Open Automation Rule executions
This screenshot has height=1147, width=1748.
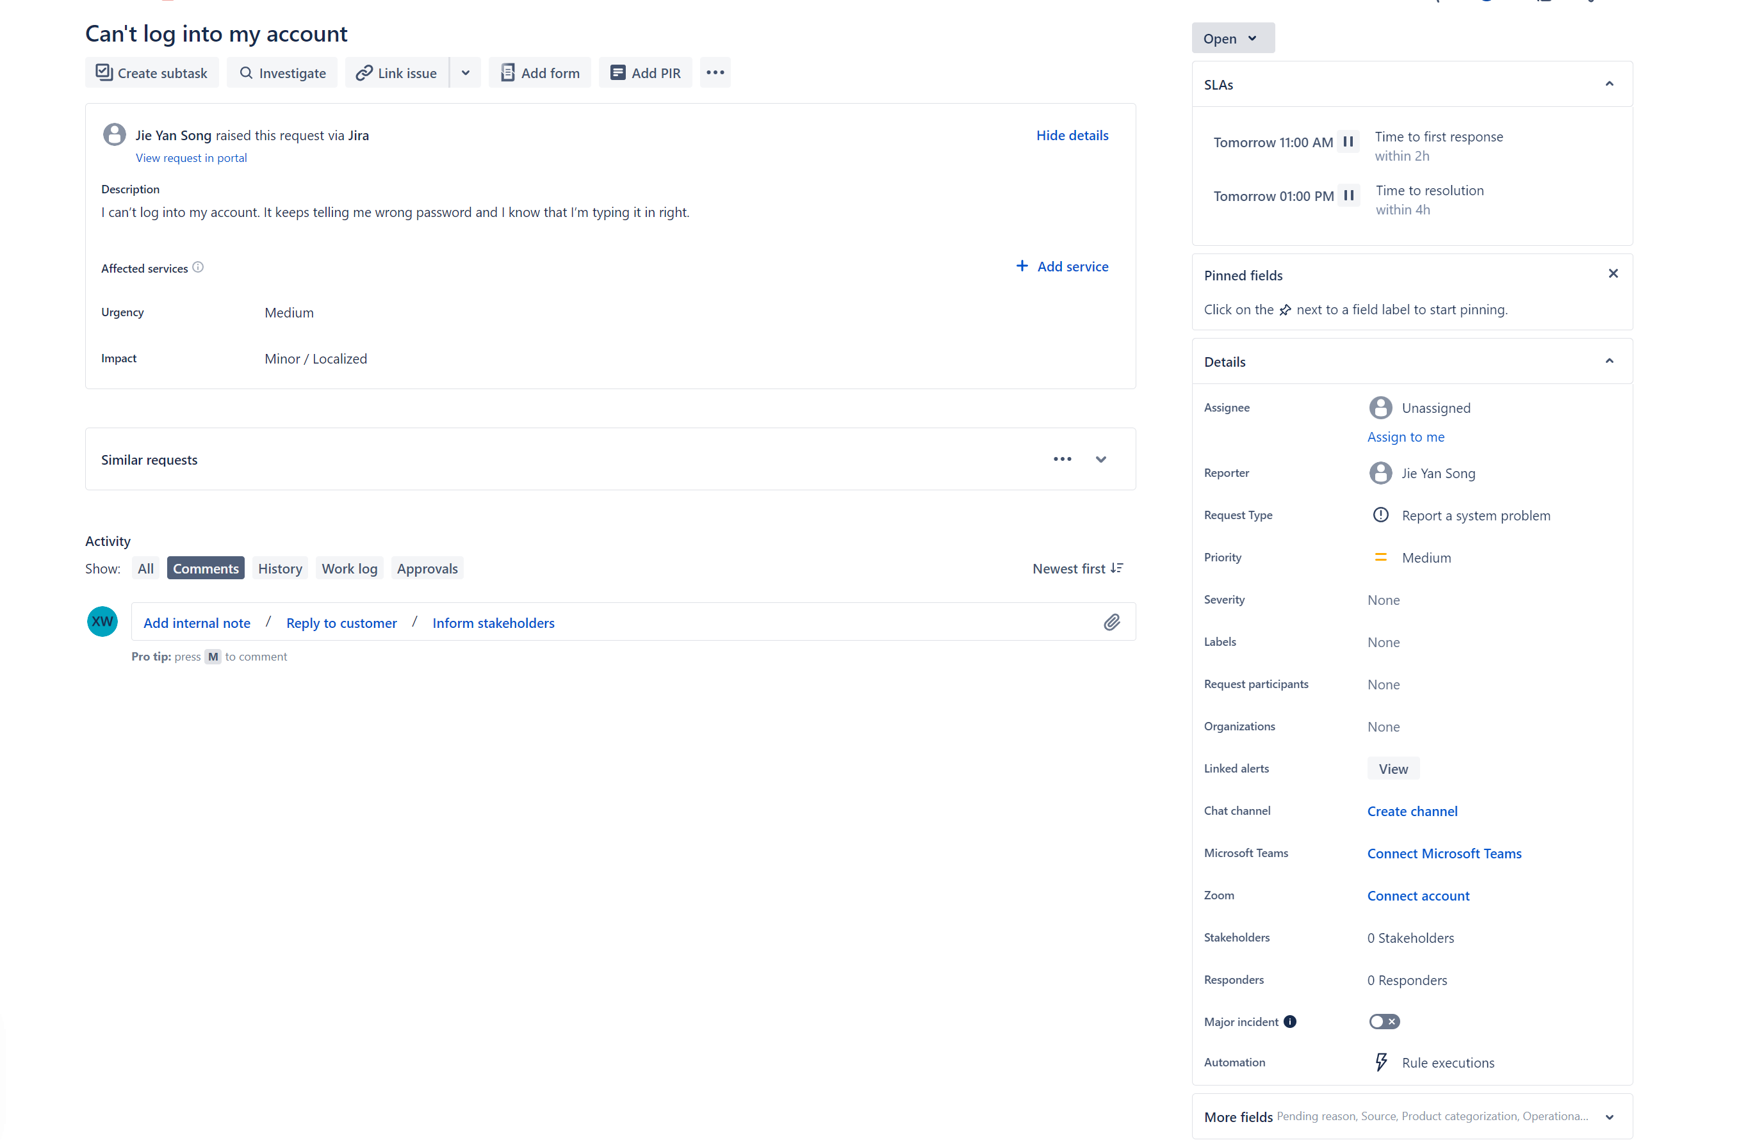1434,1062
